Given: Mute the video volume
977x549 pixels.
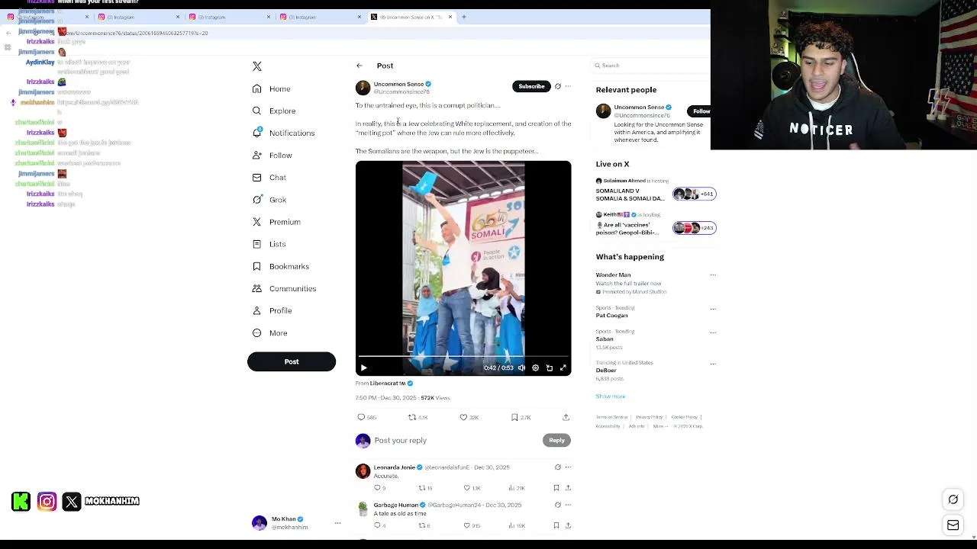Looking at the screenshot, I should (x=521, y=368).
